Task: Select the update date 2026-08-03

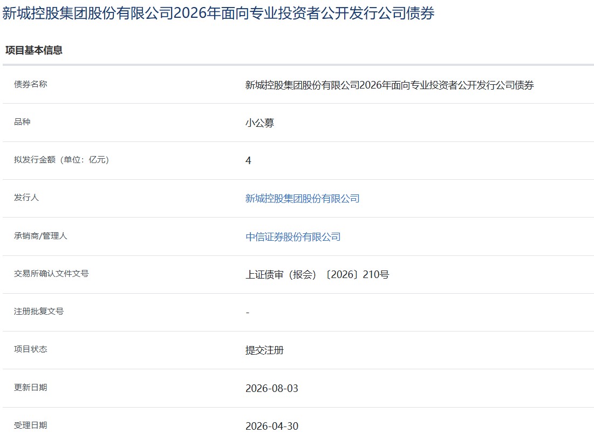Action: click(x=271, y=388)
